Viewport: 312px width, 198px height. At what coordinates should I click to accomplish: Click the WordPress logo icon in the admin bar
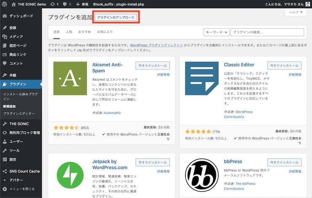(4, 4)
